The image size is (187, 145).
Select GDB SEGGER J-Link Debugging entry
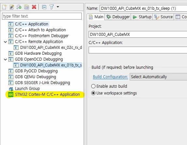(42, 83)
